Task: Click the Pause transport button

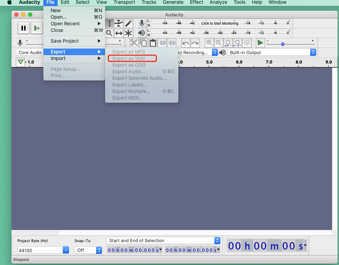Action: (23, 28)
